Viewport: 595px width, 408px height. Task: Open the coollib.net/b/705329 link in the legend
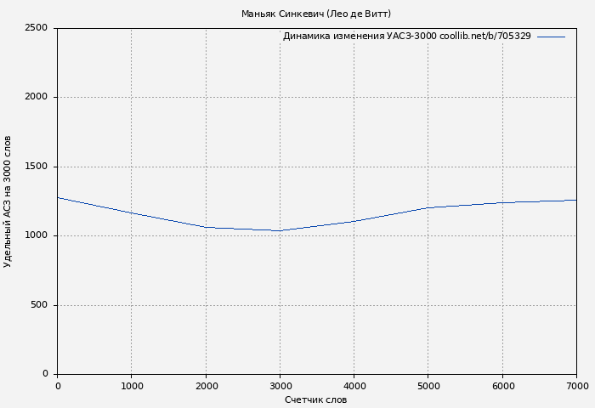(x=484, y=37)
